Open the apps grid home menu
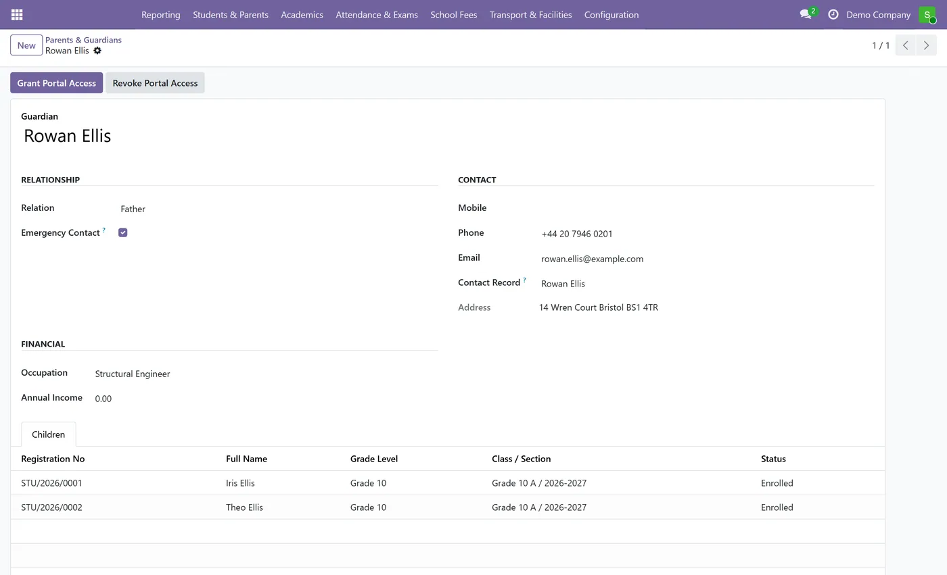Image resolution: width=947 pixels, height=575 pixels. pyautogui.click(x=17, y=14)
